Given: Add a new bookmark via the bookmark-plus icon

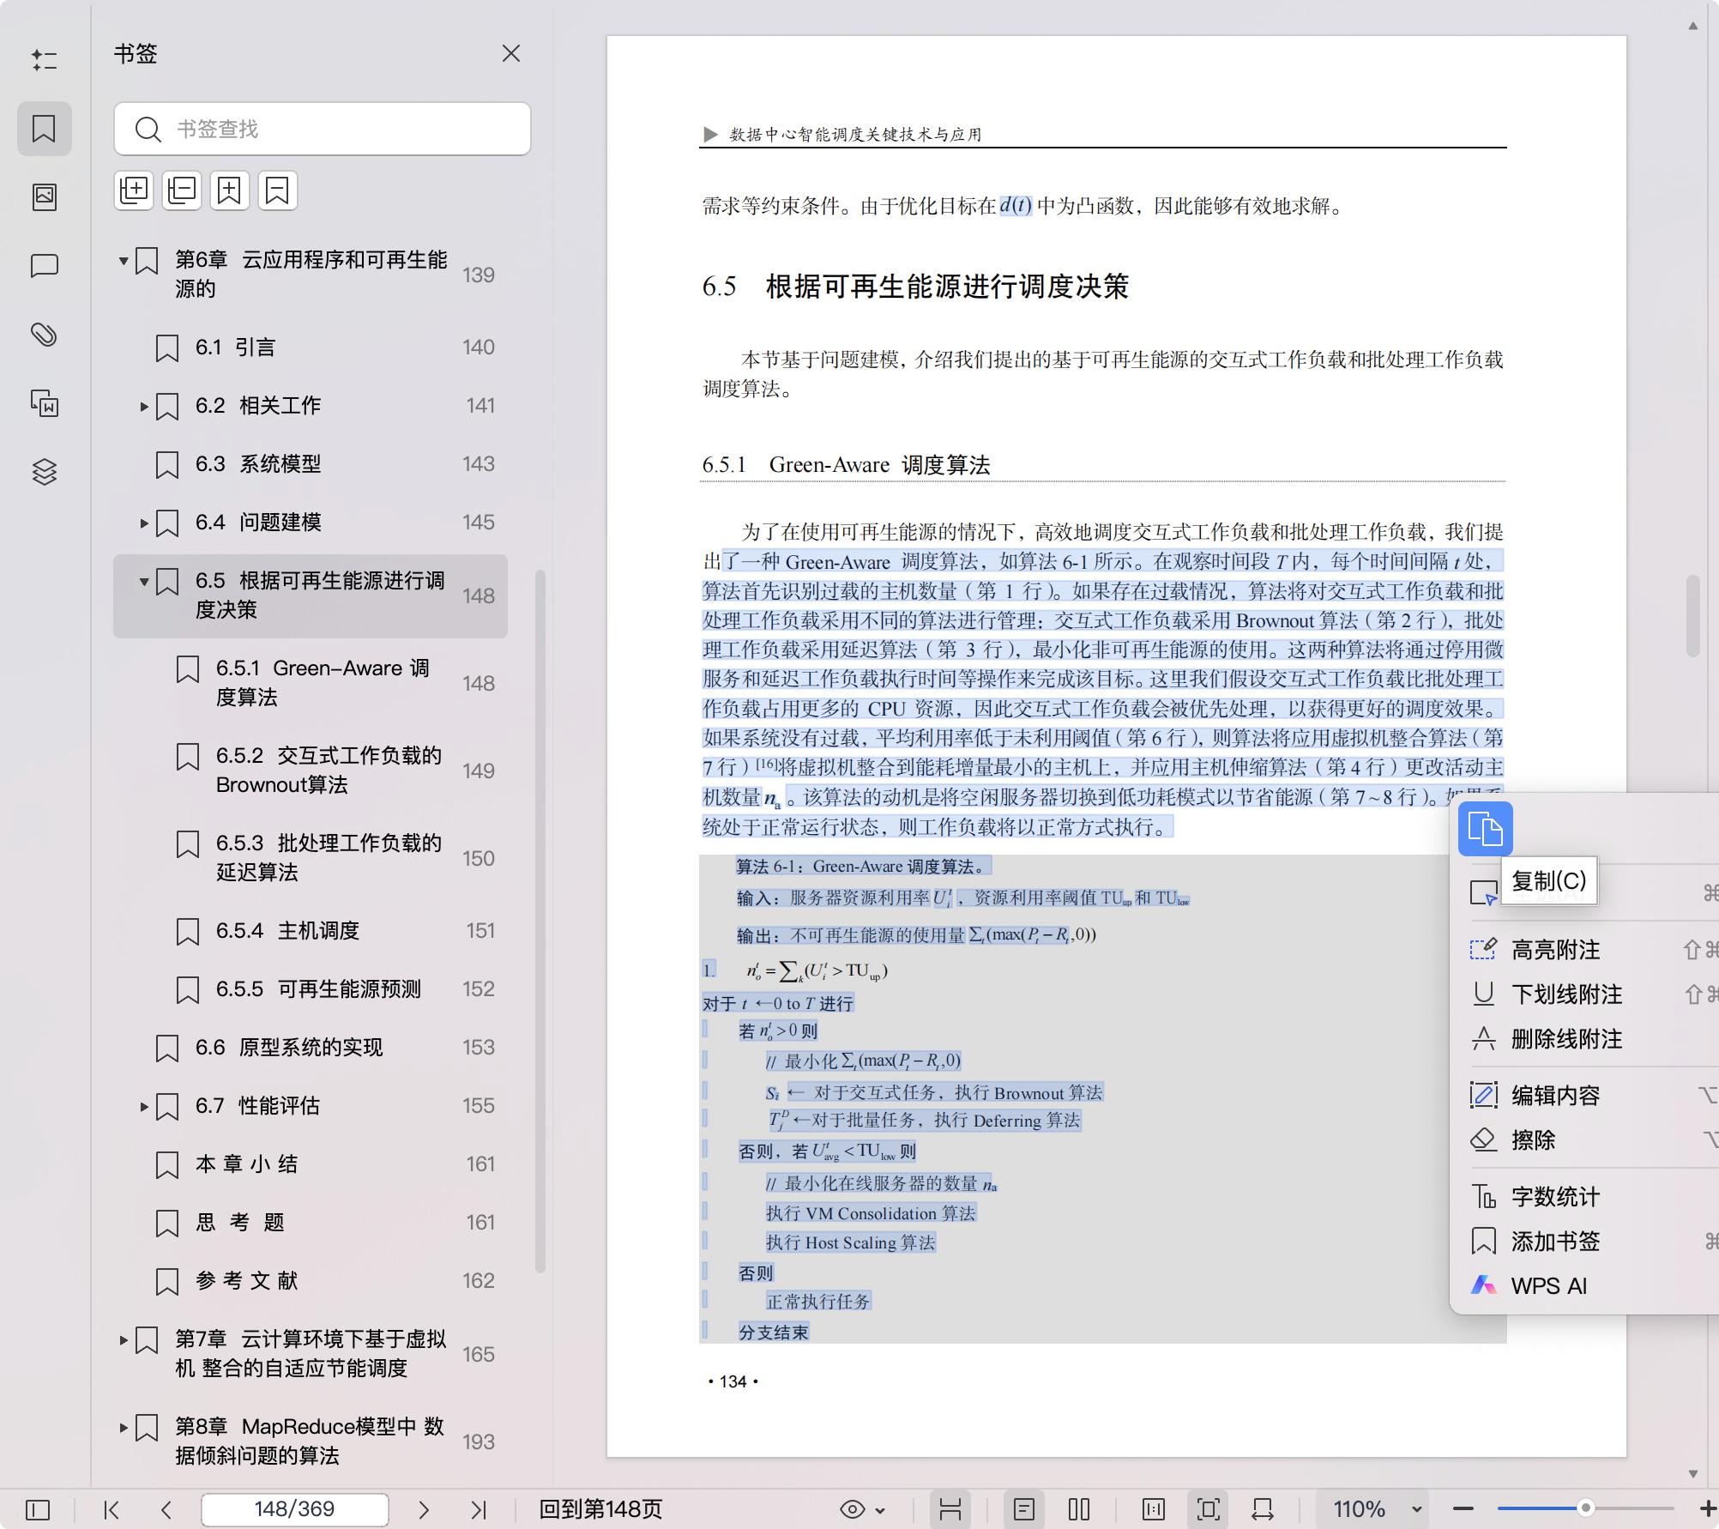Looking at the screenshot, I should tap(228, 190).
